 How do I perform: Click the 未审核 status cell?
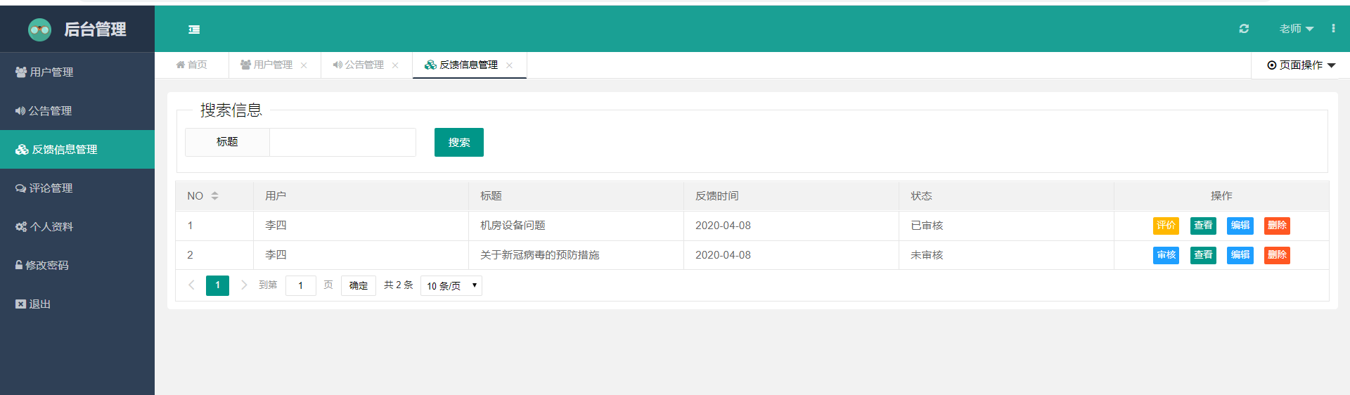coord(1006,255)
